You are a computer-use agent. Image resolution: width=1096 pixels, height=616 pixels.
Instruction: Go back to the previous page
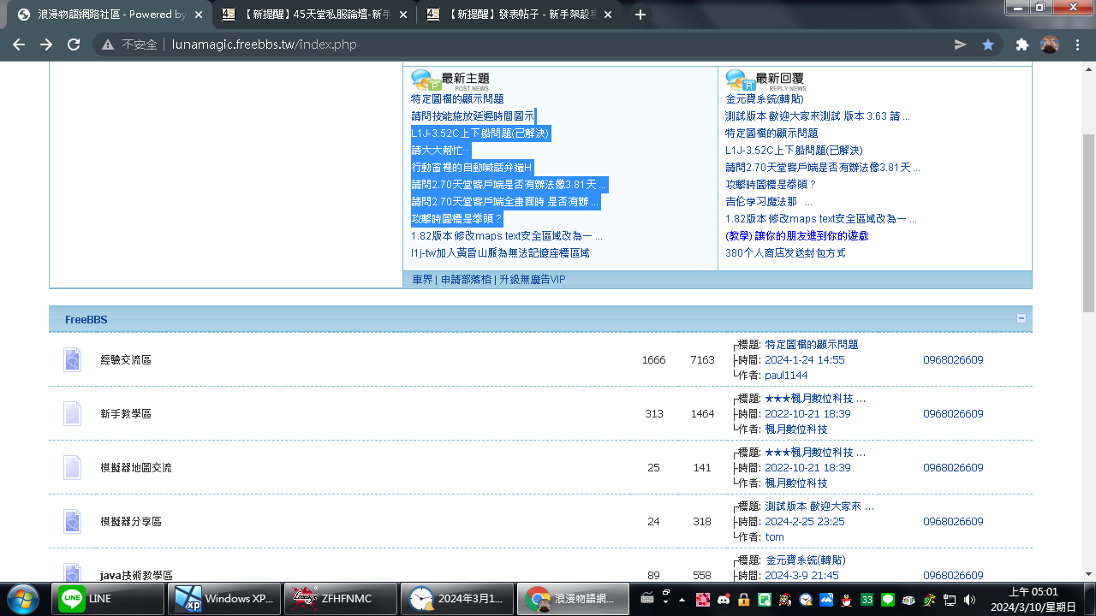click(19, 44)
